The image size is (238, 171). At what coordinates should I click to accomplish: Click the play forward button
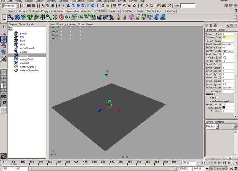point(220,163)
